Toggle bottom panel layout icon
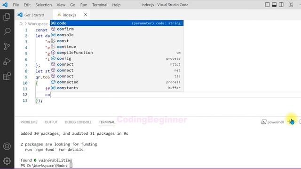The height and width of the screenshot is (169, 301). [x=274, y=5]
